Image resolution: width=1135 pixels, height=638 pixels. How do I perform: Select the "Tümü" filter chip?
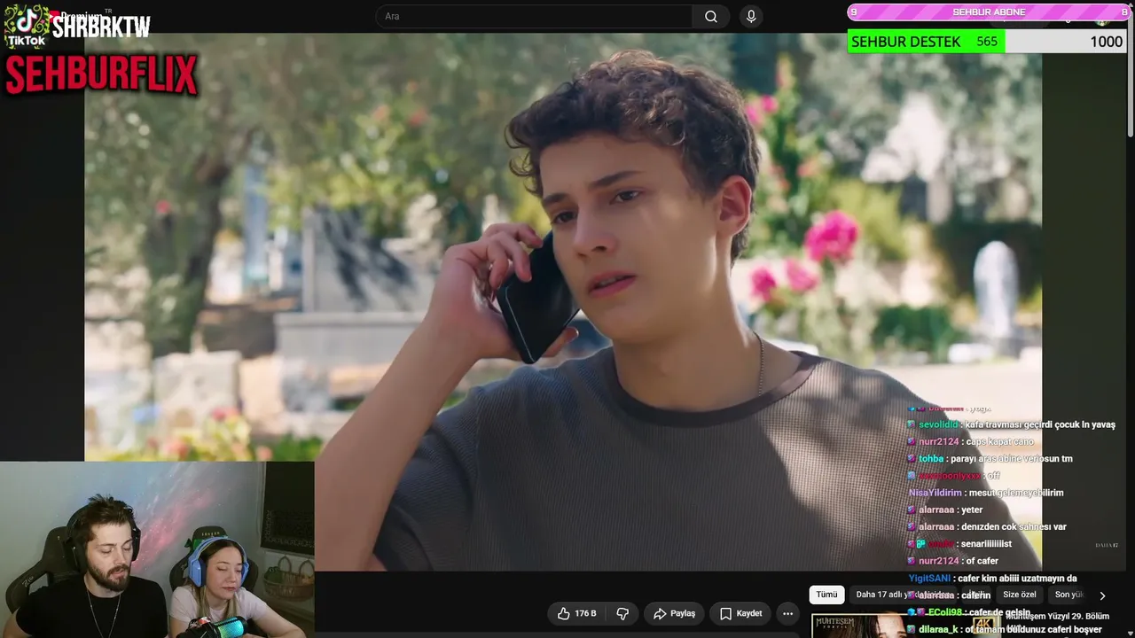point(826,595)
